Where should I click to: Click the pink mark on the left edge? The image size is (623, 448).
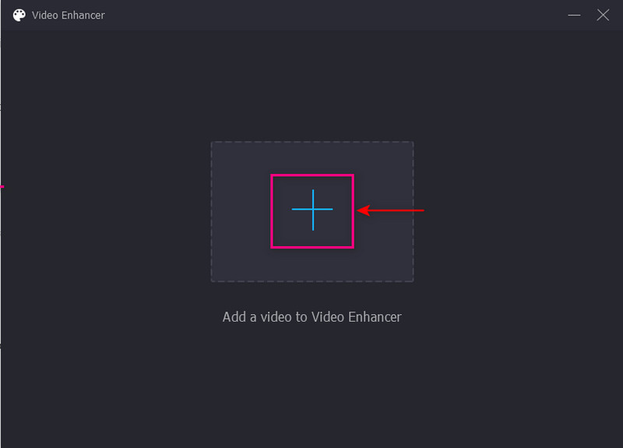pyautogui.click(x=2, y=186)
